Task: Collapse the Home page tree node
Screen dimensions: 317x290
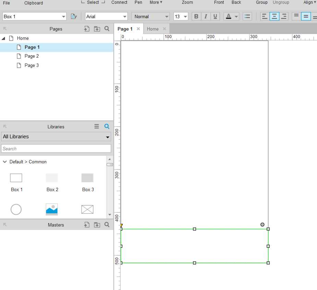Action: coord(3,38)
